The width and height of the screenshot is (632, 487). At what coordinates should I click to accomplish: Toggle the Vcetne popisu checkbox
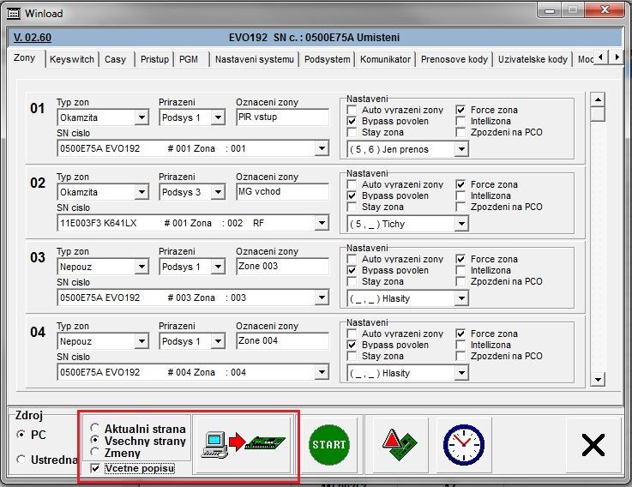(x=95, y=468)
